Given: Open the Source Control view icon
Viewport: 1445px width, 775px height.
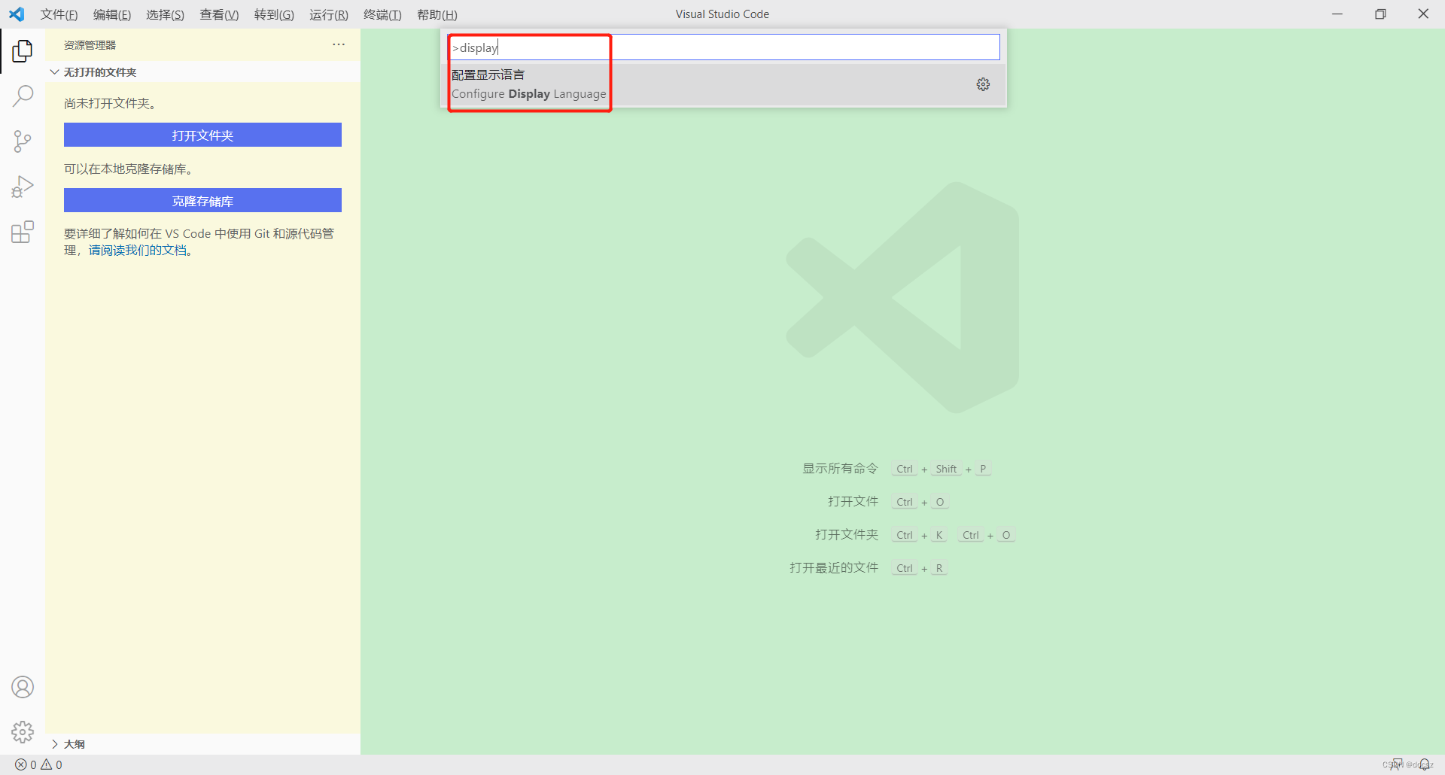Looking at the screenshot, I should click(23, 141).
